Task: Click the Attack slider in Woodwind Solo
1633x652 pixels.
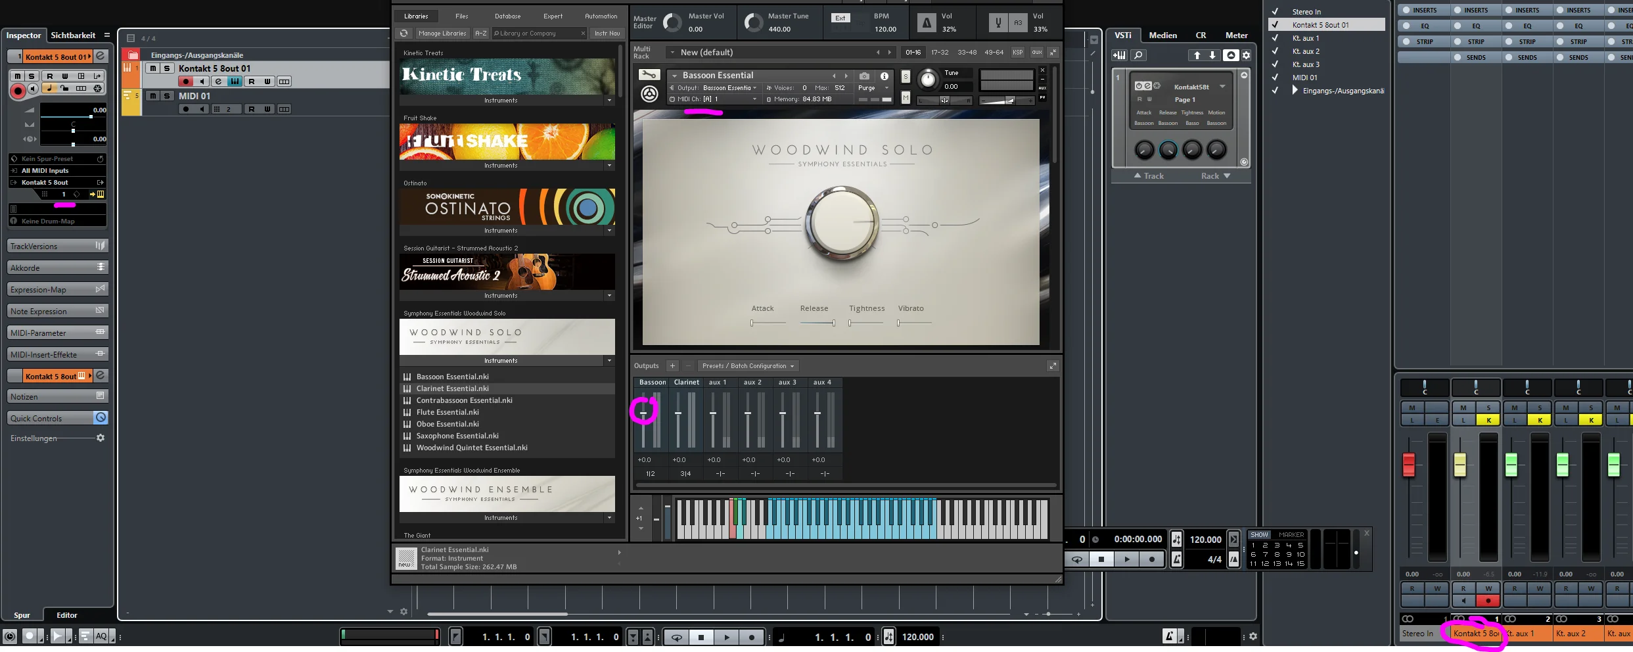Action: coord(768,323)
